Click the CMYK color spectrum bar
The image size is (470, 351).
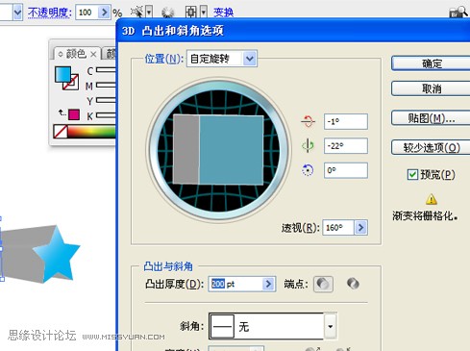click(91, 132)
